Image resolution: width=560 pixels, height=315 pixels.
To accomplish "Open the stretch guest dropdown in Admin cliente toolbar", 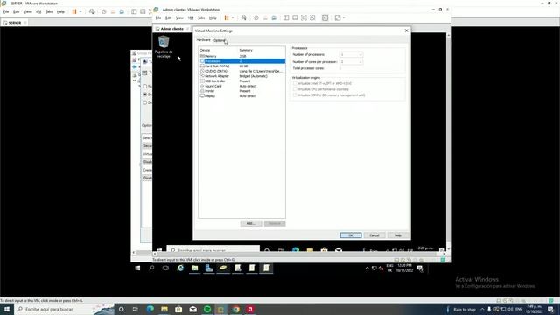I will tap(344, 17).
